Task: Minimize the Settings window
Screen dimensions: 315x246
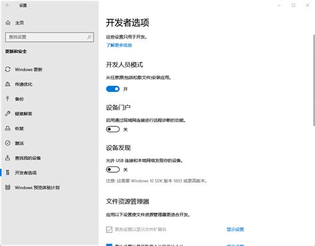Action: (279, 5)
